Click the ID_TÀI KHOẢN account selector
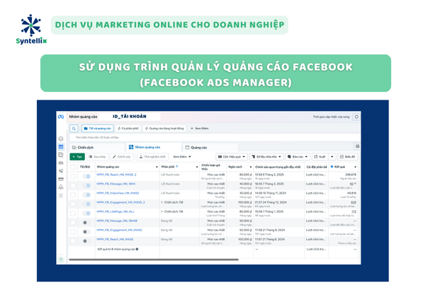The width and height of the screenshot is (421, 297). click(130, 117)
